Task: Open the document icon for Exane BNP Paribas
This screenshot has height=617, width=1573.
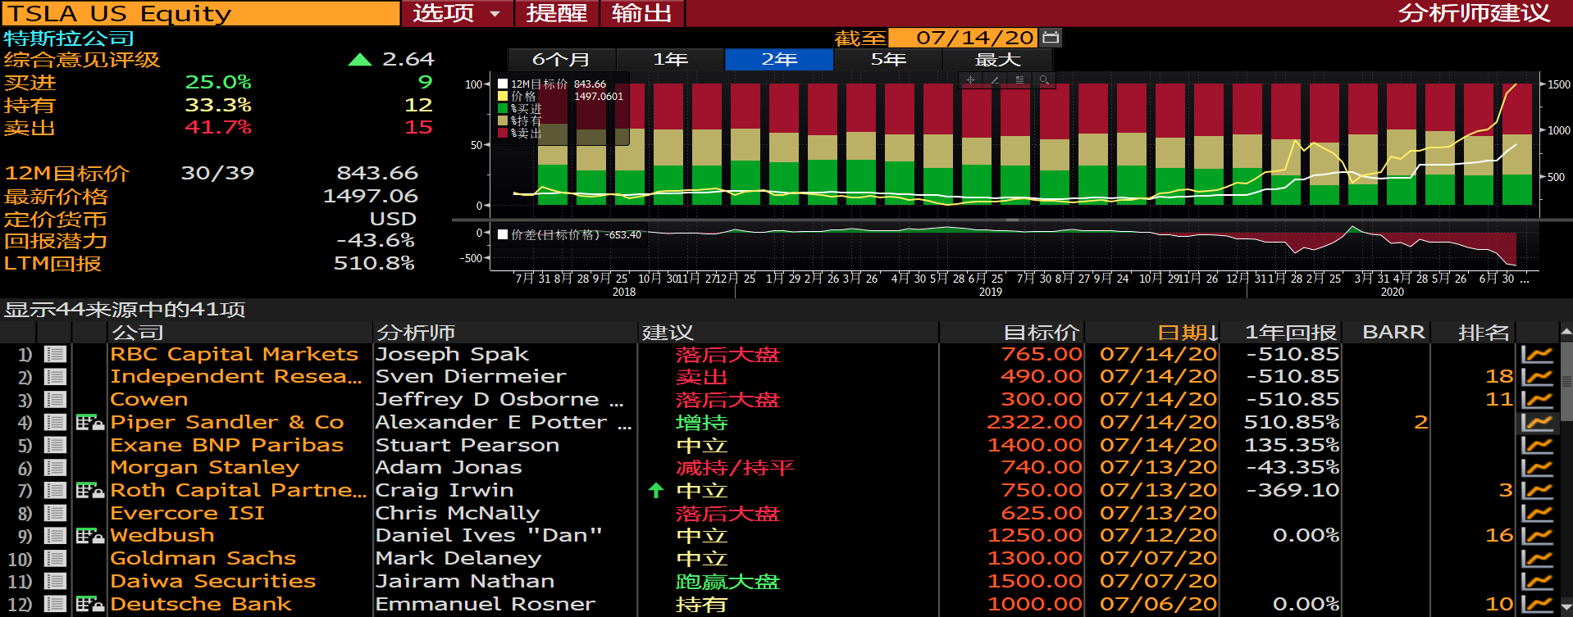Action: point(56,445)
